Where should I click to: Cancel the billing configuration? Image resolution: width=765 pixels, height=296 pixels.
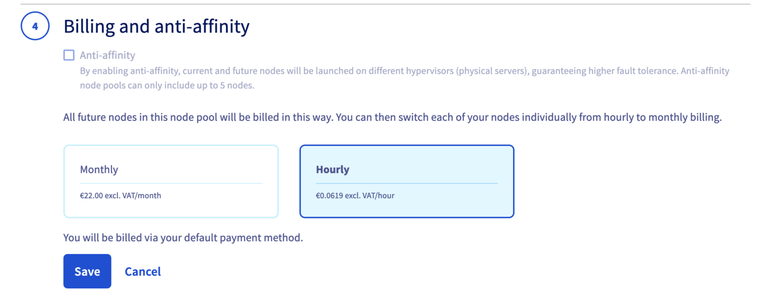coord(143,271)
